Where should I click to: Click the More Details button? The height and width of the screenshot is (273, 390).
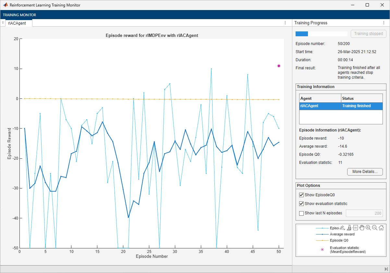point(365,172)
